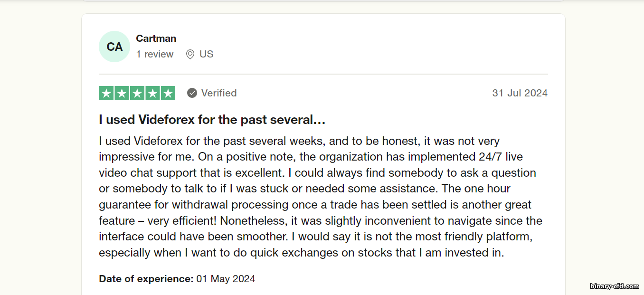Select the second green star
The width and height of the screenshot is (644, 295).
(122, 93)
